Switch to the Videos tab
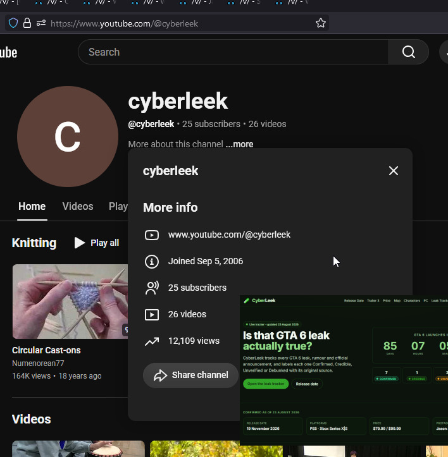This screenshot has height=457, width=448. (x=78, y=206)
